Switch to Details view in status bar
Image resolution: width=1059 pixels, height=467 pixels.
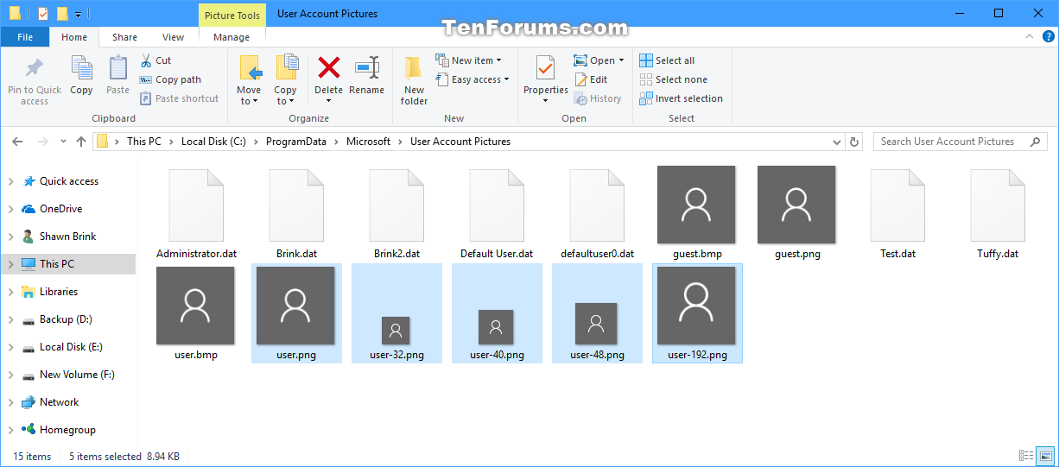point(1026,456)
